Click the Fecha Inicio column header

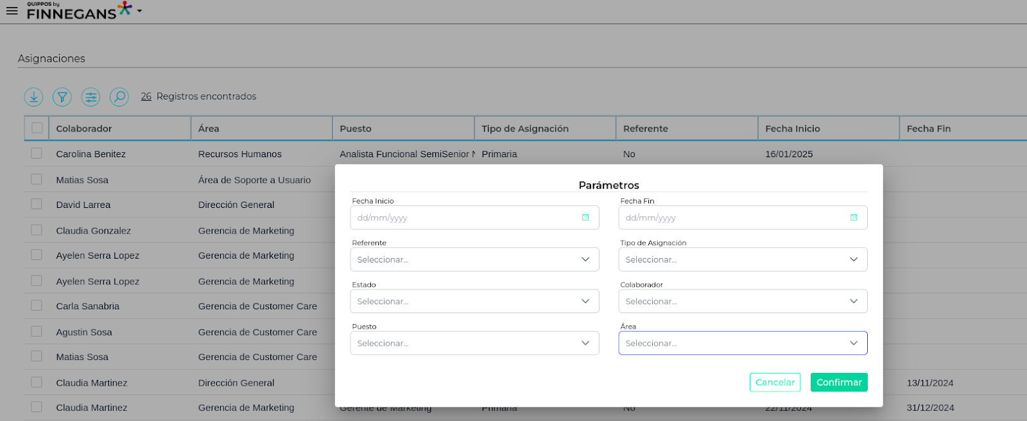(793, 128)
